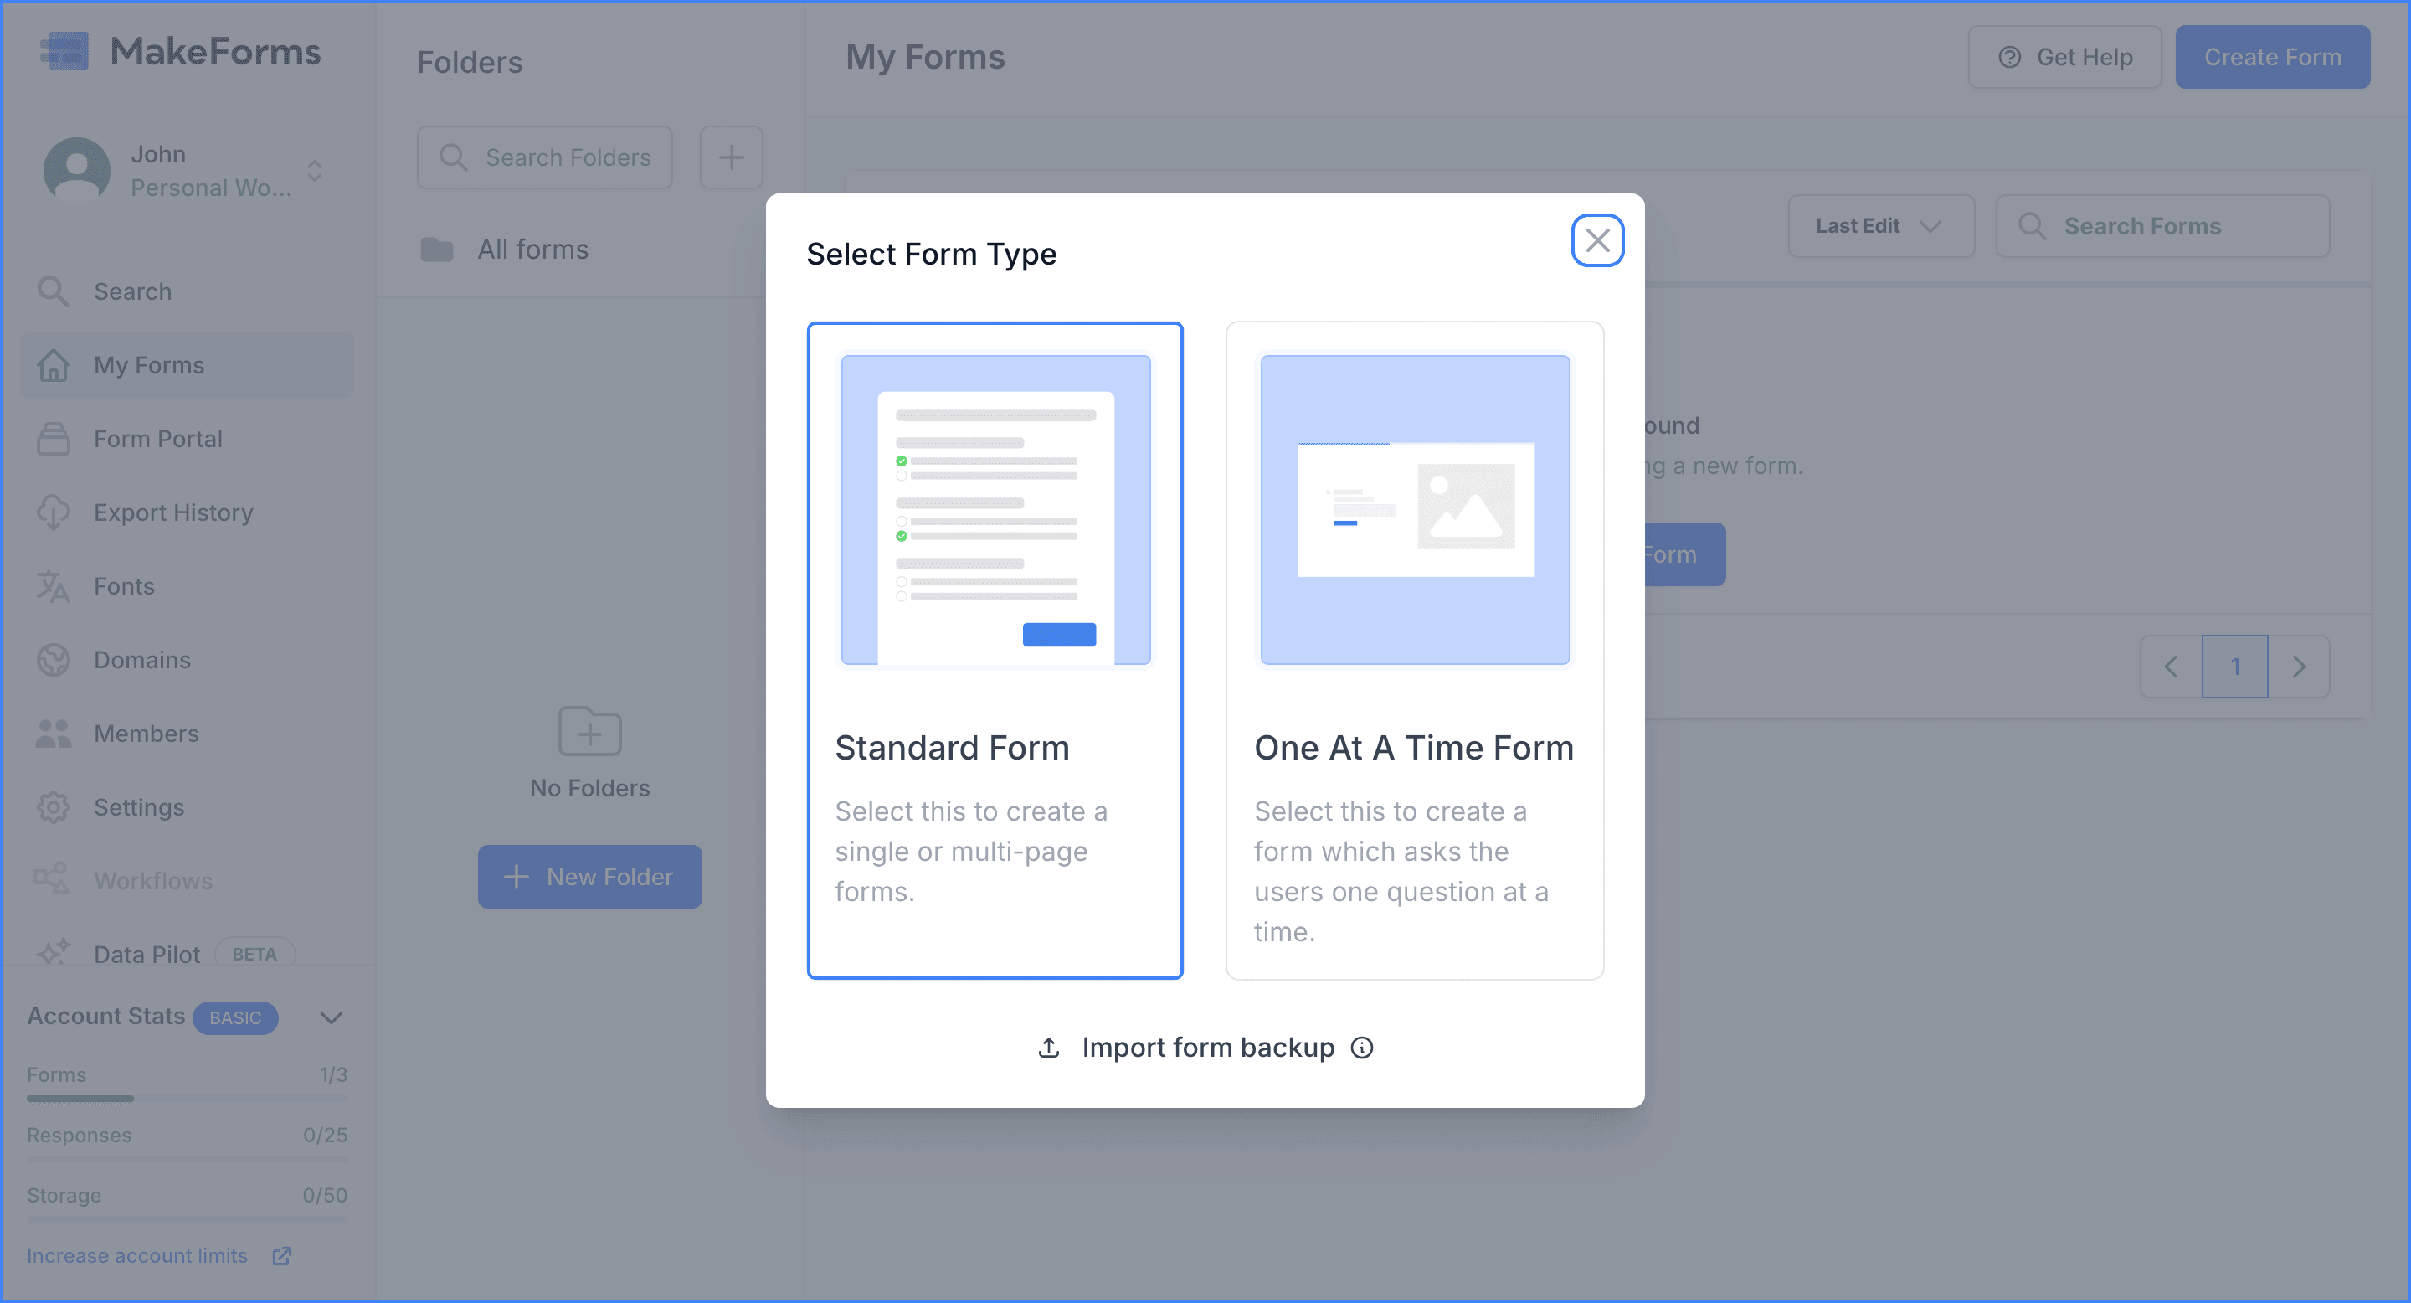Click the Get Help button
This screenshot has width=2411, height=1303.
(2064, 57)
